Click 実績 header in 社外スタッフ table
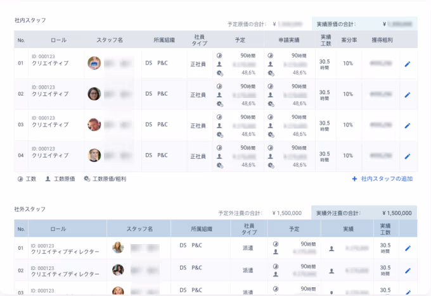 (x=348, y=229)
